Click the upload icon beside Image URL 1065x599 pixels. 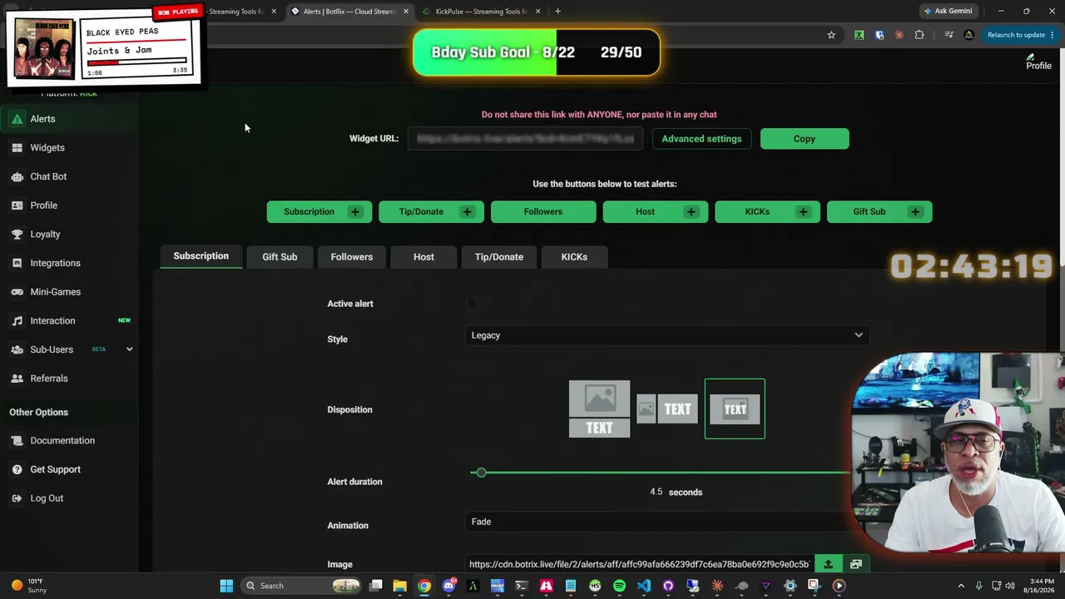point(828,564)
